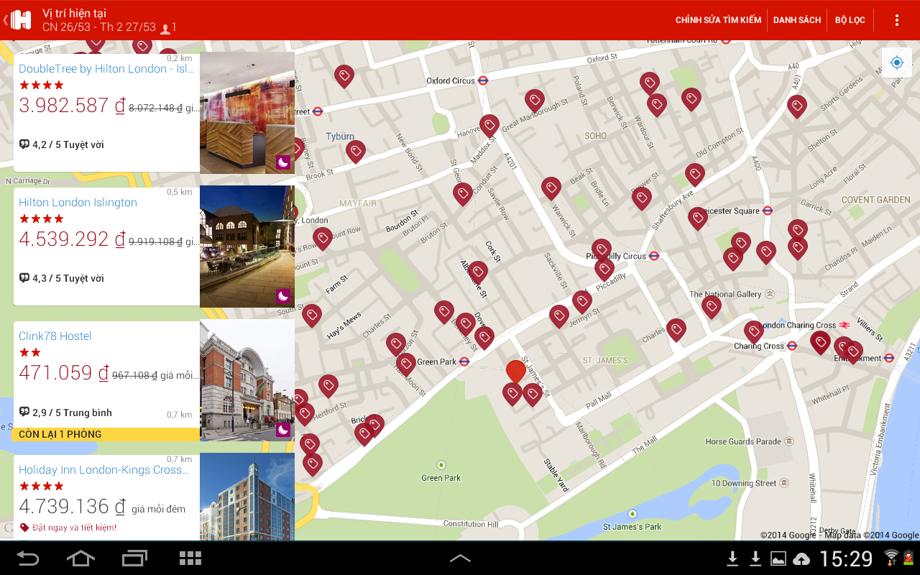Tap price 4.739.136 ₫
The width and height of the screenshot is (920, 575).
click(72, 507)
